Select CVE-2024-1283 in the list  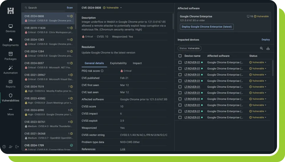[x=48, y=42]
